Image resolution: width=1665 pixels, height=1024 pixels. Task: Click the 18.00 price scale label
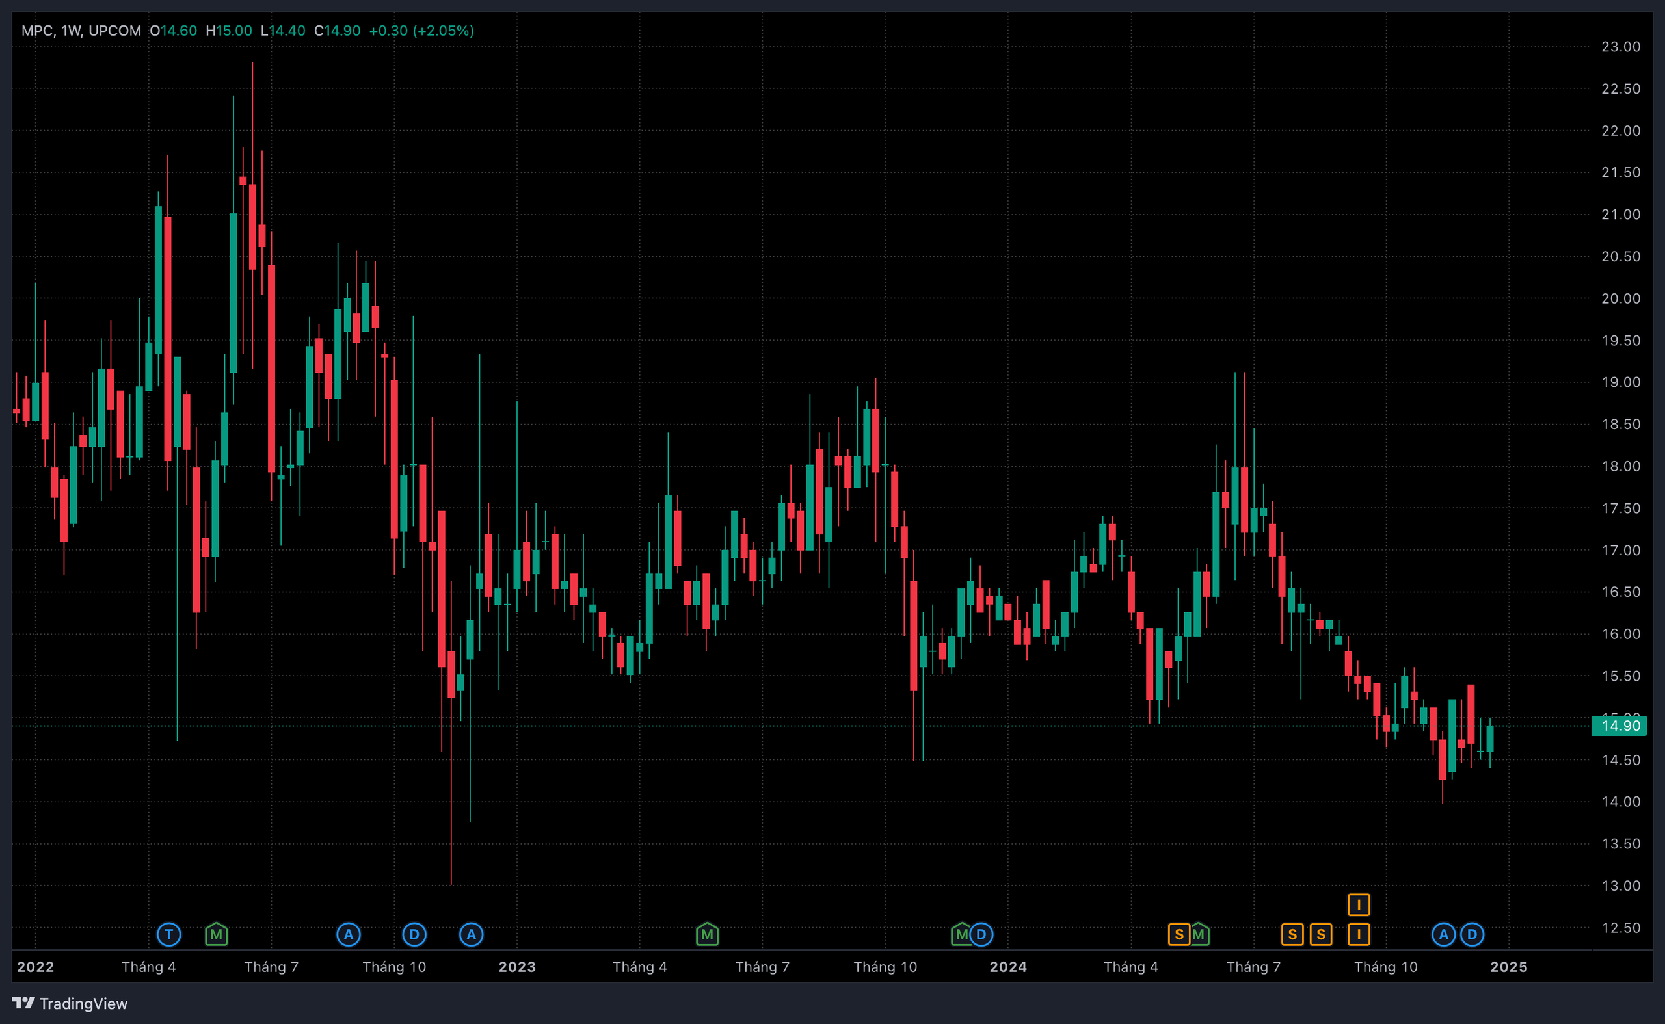click(1620, 466)
